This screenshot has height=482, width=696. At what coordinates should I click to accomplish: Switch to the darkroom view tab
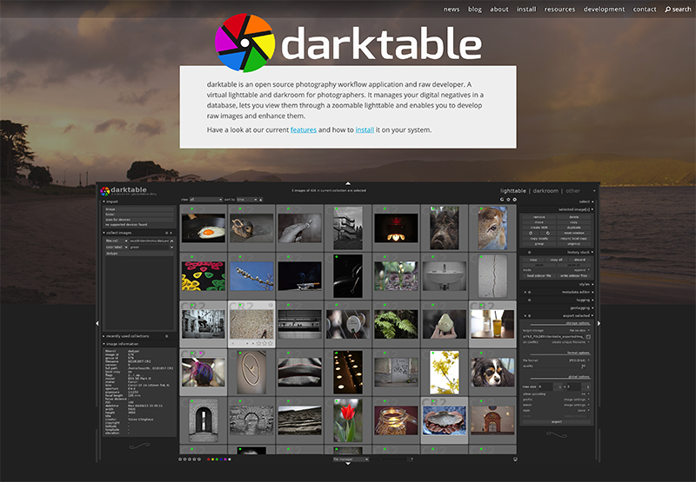point(545,191)
